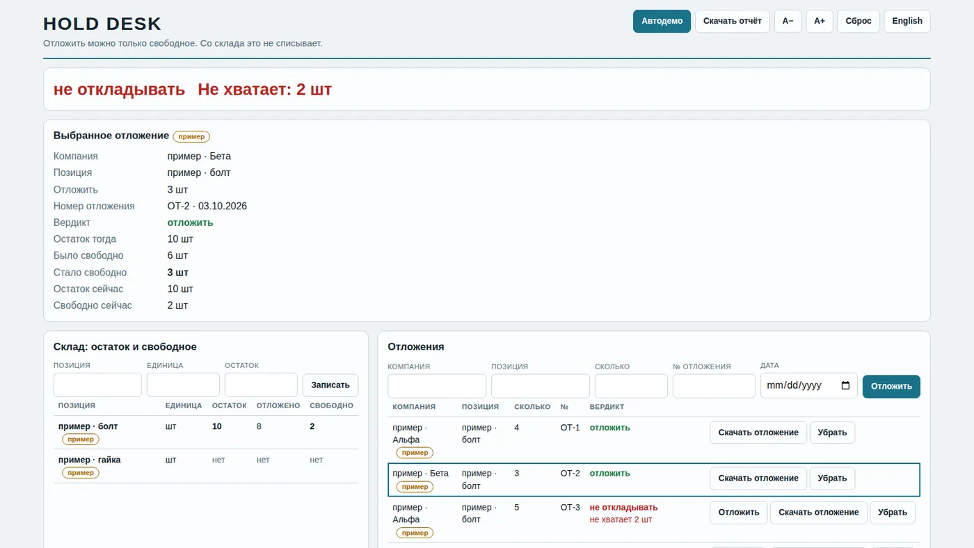Download report via Скачать отчёт
Screen dimensions: 974x548
pos(732,21)
